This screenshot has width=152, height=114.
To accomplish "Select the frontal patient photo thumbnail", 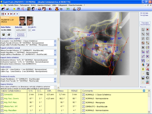I will [x=22, y=21].
